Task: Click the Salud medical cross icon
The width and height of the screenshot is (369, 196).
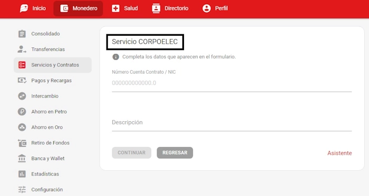Action: click(115, 8)
